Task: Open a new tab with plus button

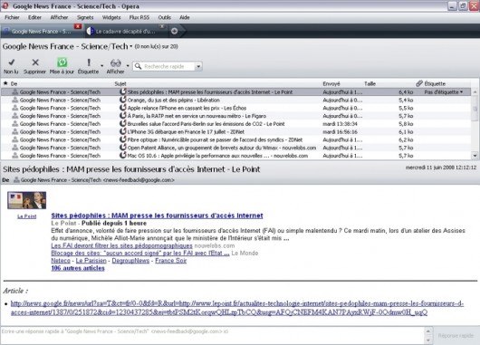Action: 174,31
